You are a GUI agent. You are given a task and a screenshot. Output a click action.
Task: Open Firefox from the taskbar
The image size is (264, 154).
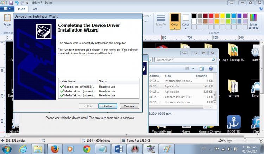point(55,149)
